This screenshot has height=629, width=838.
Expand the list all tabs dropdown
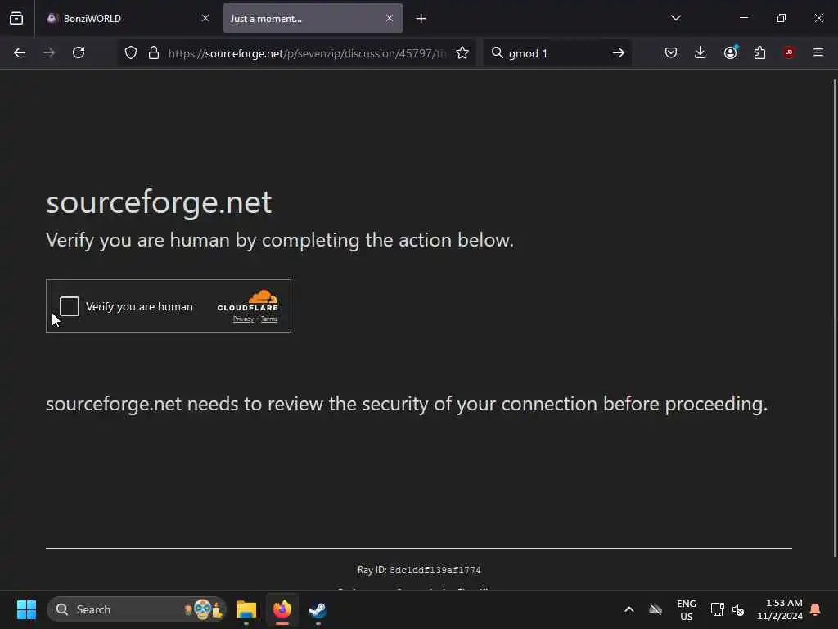tap(675, 18)
